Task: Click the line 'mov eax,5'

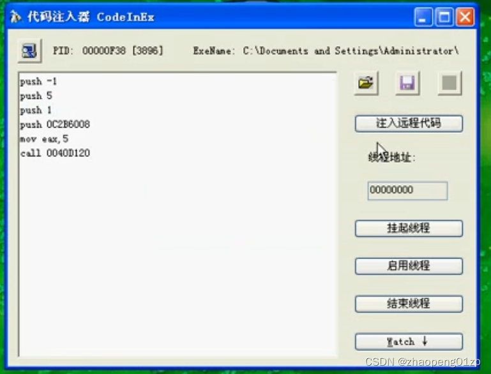Action: tap(44, 138)
